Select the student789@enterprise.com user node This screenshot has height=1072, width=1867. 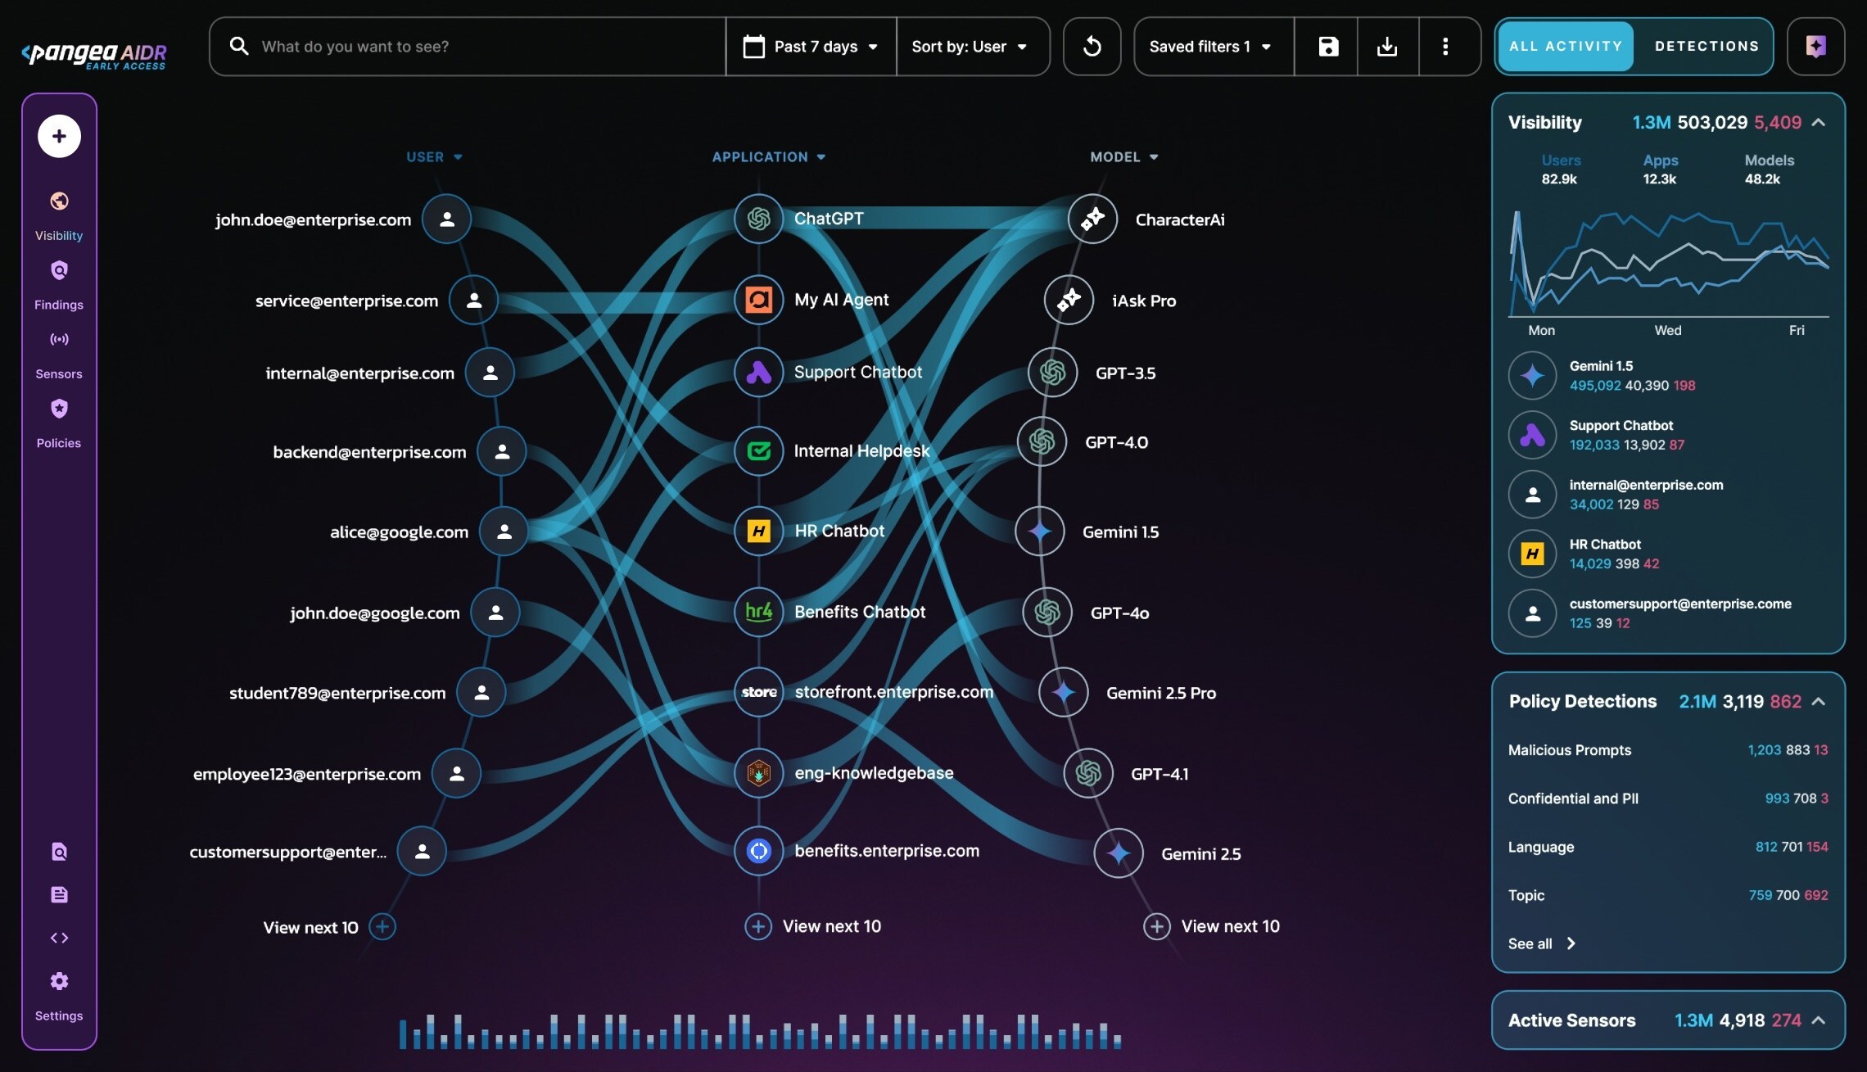pos(481,692)
